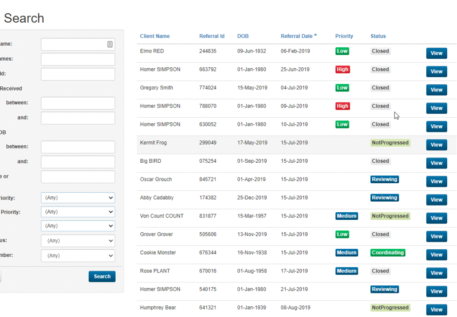Image resolution: width=457 pixels, height=317 pixels.
Task: Open View for referral 663792
Action: (x=436, y=72)
